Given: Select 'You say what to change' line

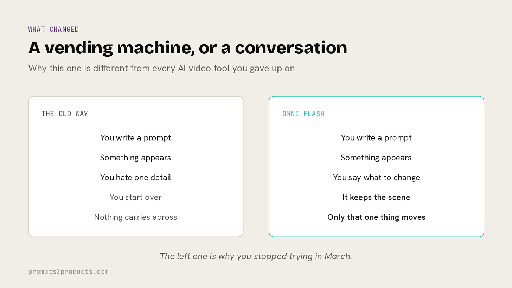Looking at the screenshot, I should point(376,177).
